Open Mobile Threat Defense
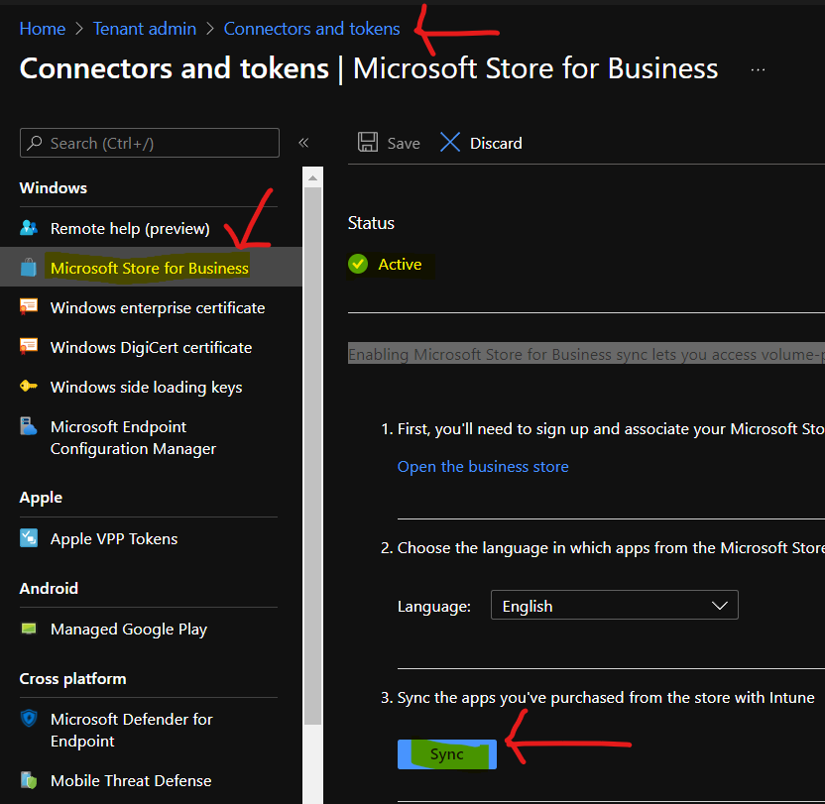Screen dimensions: 825x804 point(131,781)
